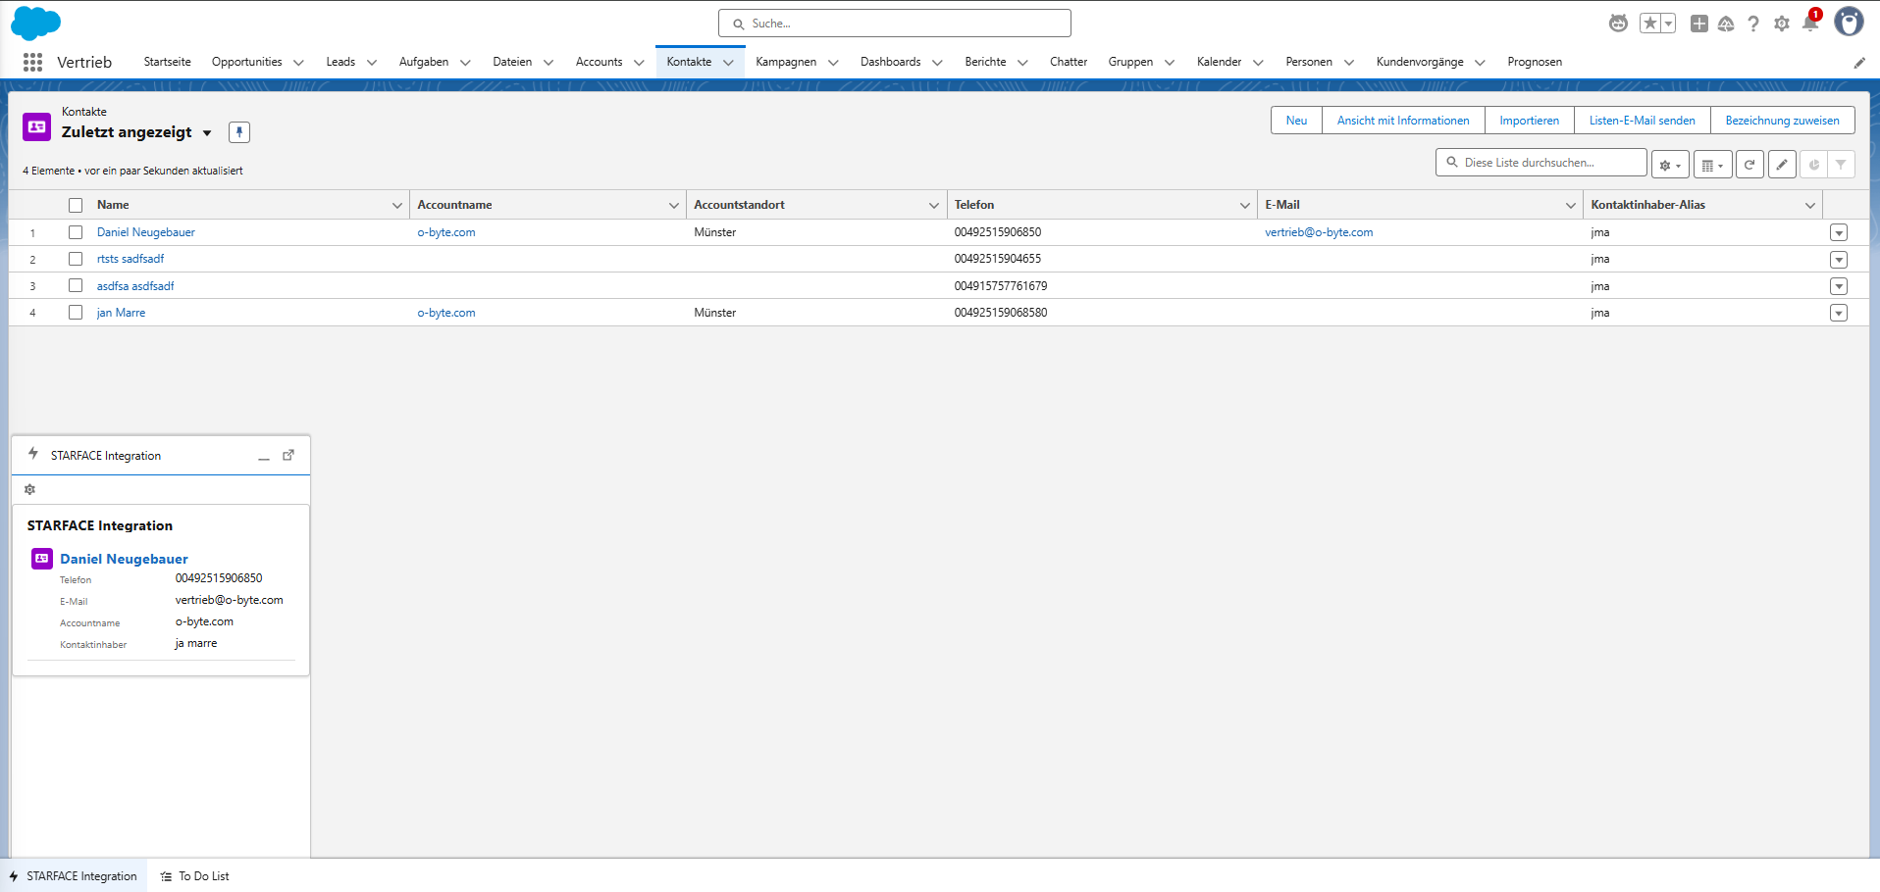1880x892 pixels.
Task: Pin the Zuletzt angezeigt list view
Action: (239, 132)
